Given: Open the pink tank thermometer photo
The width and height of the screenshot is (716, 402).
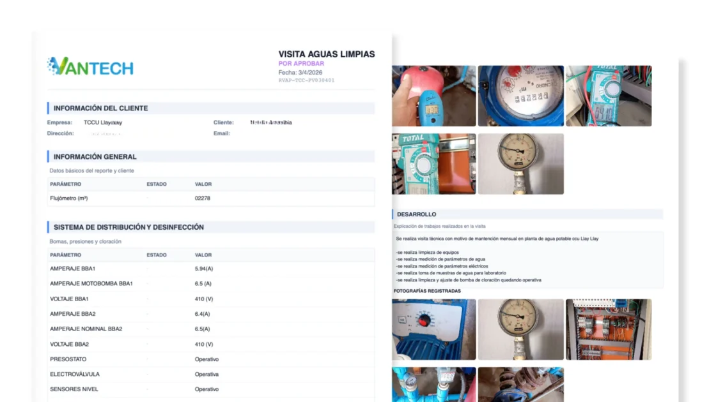Looking at the screenshot, I should (433, 96).
